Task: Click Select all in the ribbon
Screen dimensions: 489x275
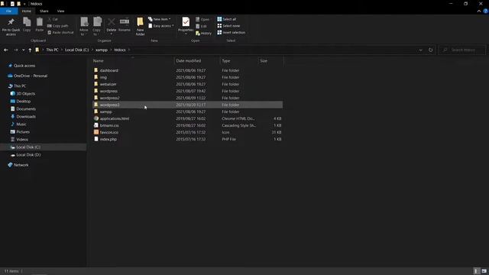Action: 227,19
